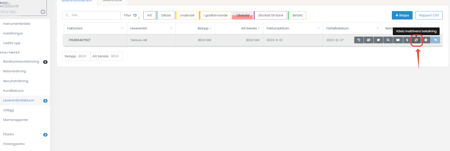This screenshot has width=450, height=151.
Task: Click the round icon on the company card
Action: tap(43, 12)
